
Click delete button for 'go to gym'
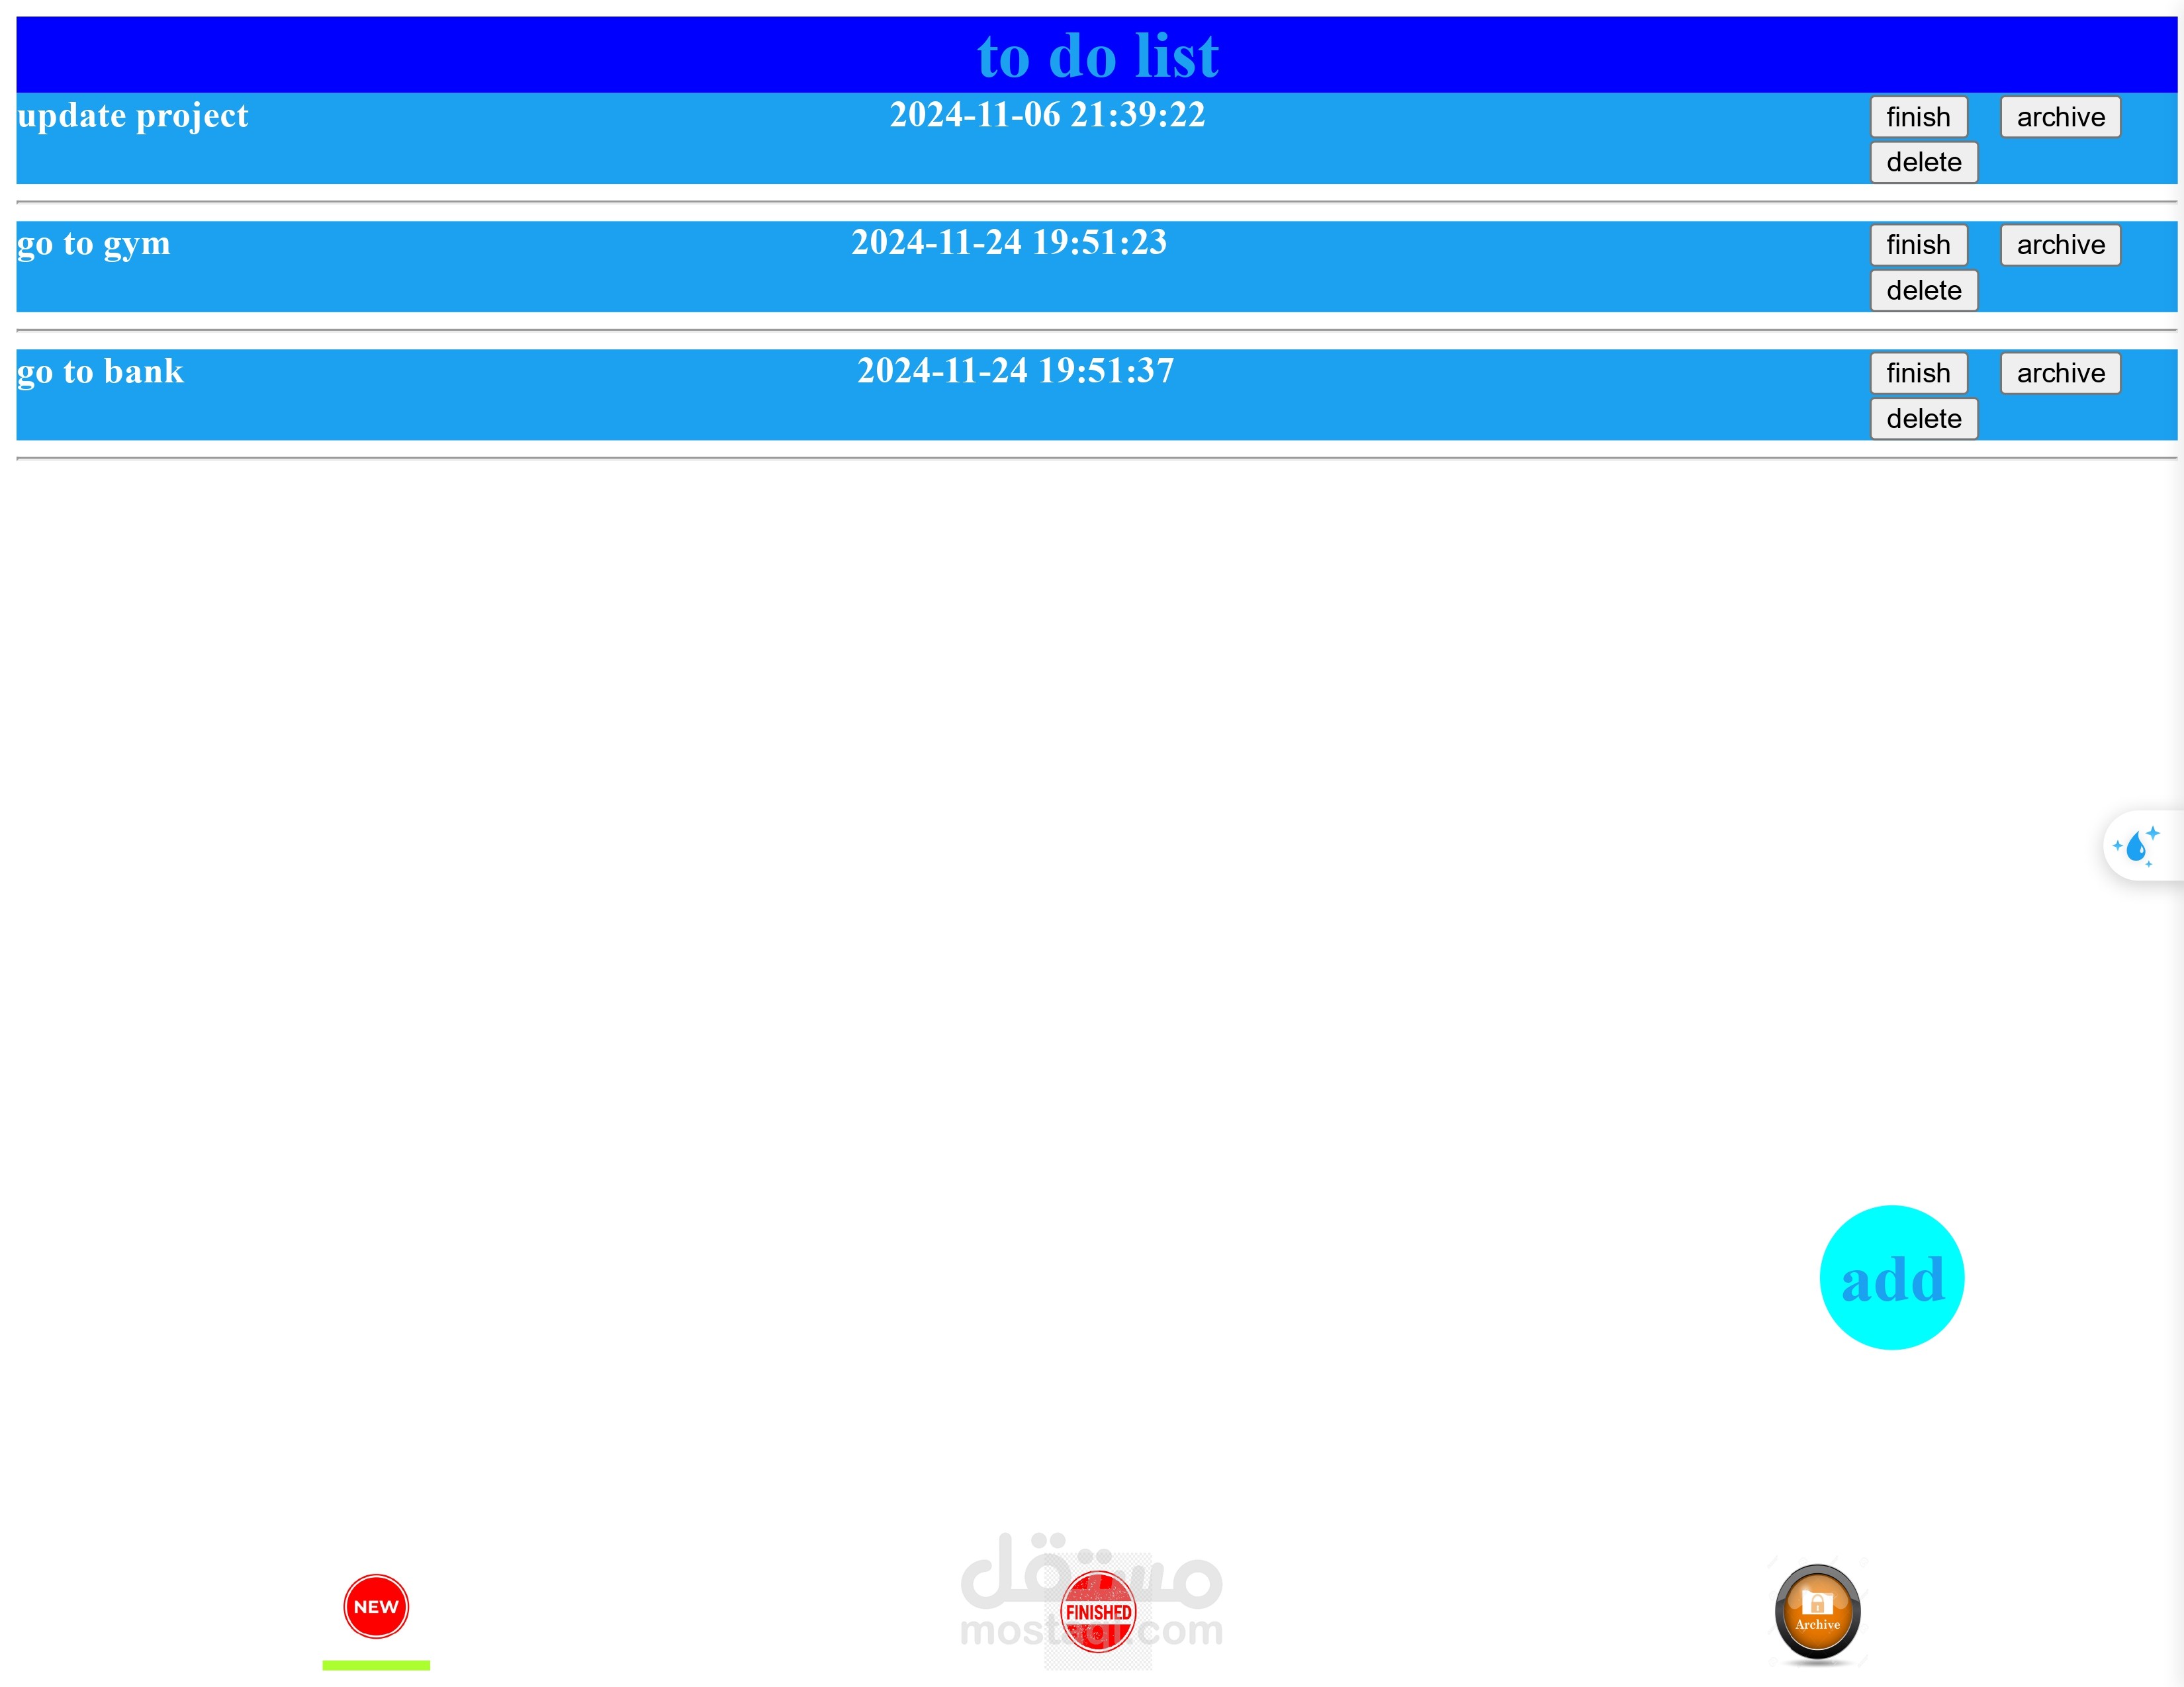[x=1923, y=289]
